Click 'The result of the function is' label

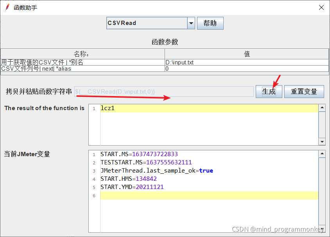[44, 108]
